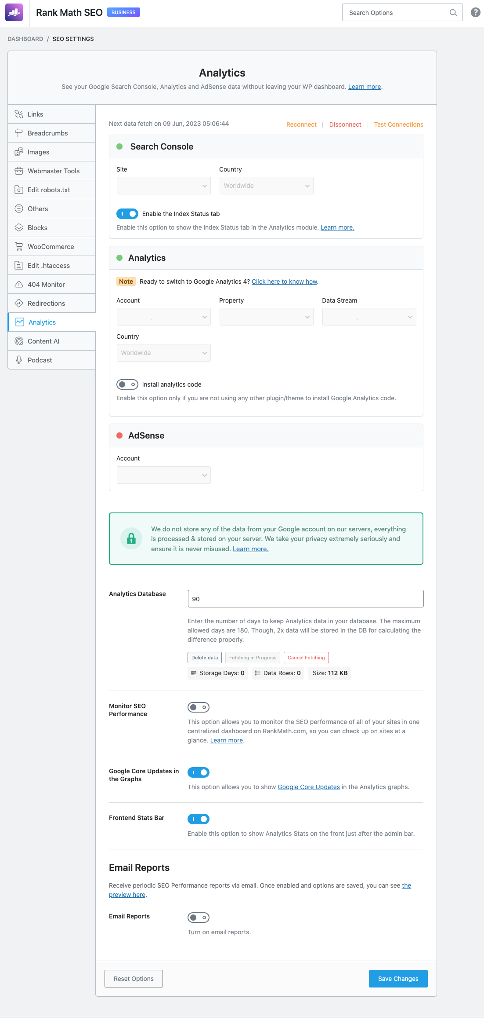Screen dimensions: 484x1024
Task: Click the Others sidebar icon
Action: click(19, 209)
